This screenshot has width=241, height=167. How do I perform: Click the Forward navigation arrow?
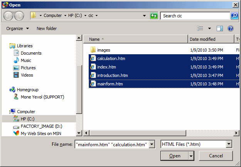coord(19,16)
